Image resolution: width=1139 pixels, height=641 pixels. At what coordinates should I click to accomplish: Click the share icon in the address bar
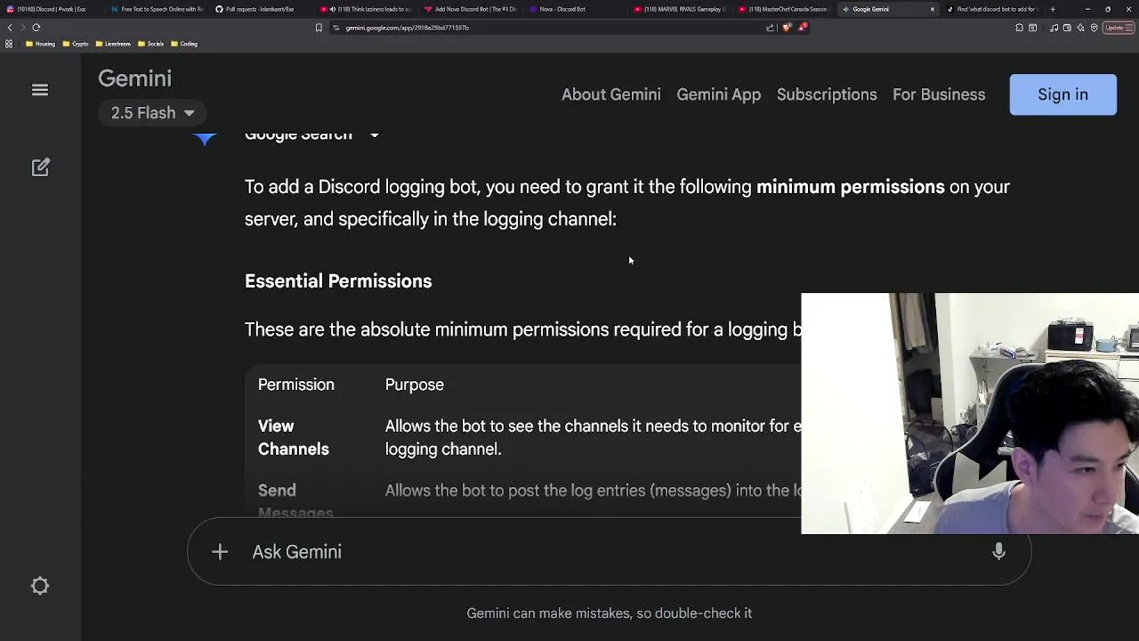[771, 28]
